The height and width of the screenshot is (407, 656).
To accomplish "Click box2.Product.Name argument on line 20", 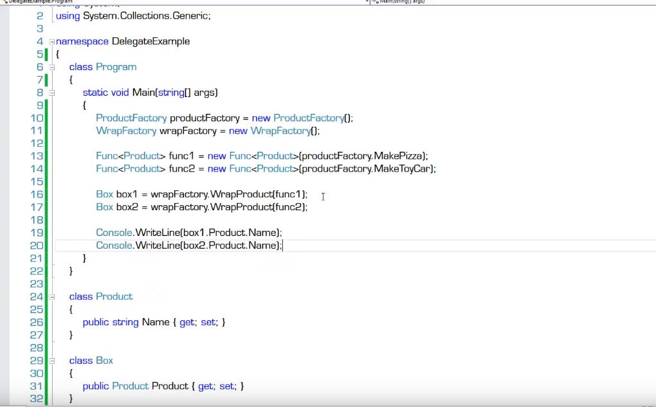I will click(x=230, y=246).
